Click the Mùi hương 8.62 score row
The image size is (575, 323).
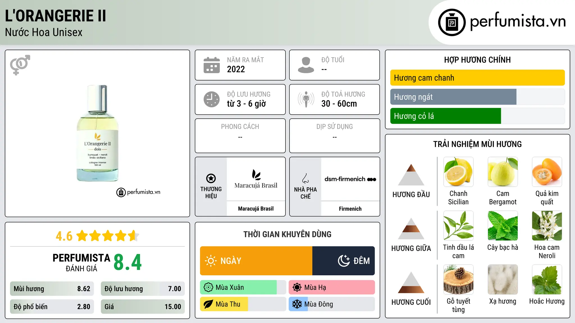[52, 289]
